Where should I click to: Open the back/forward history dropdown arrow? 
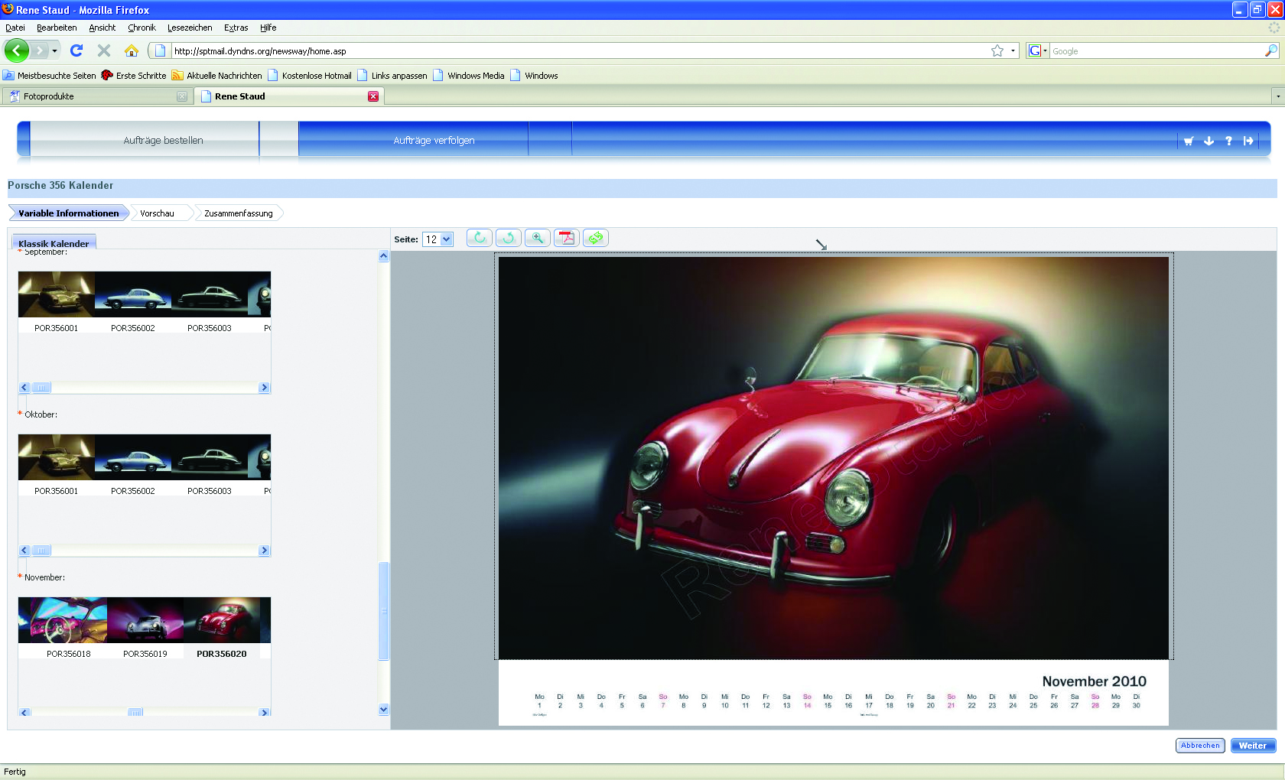pyautogui.click(x=54, y=50)
